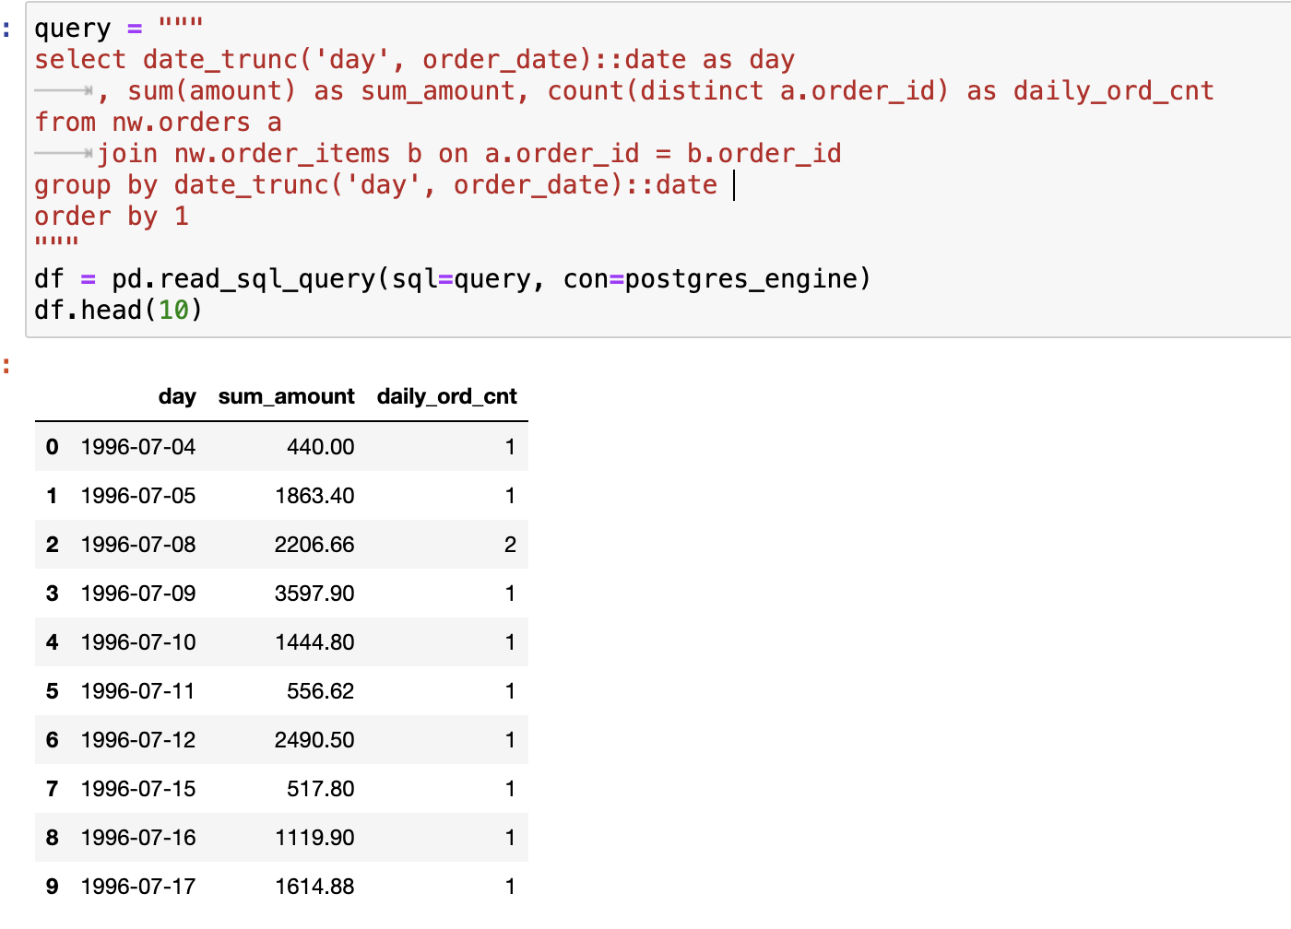1291x929 pixels.
Task: Click row index 9 in output table
Action: [53, 887]
